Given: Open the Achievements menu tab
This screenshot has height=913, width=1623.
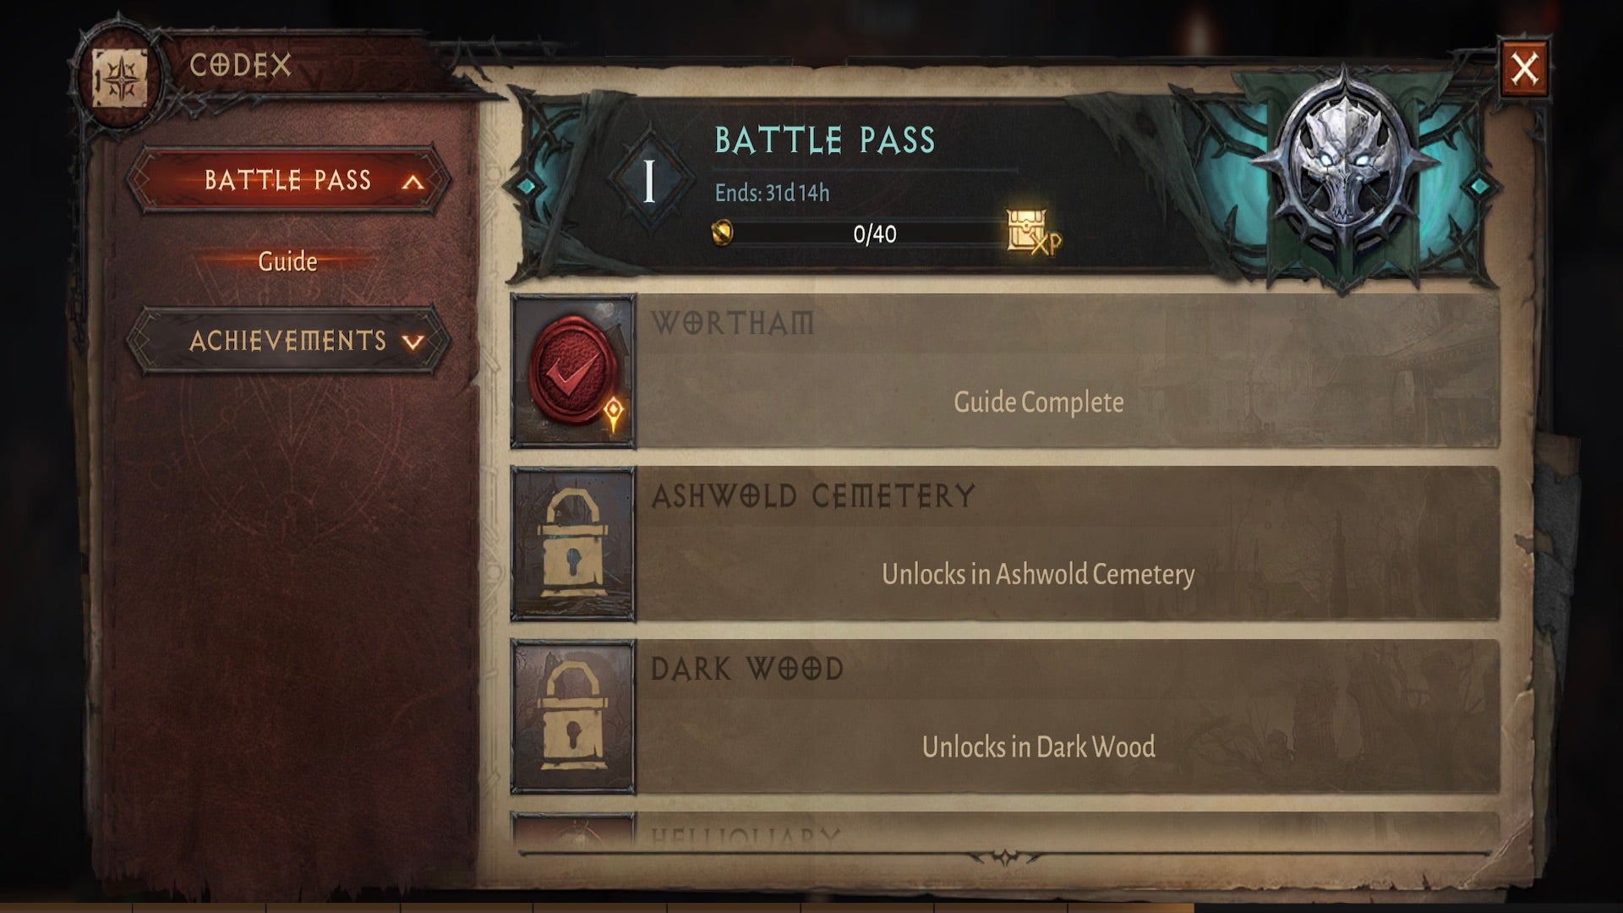Looking at the screenshot, I should coord(287,341).
